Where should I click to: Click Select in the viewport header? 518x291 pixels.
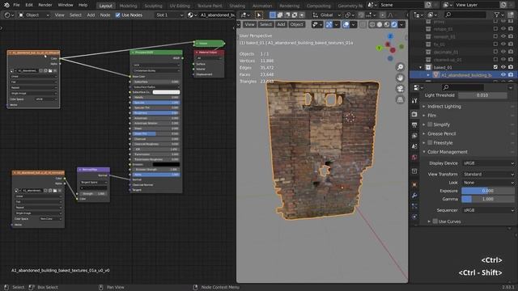(x=265, y=24)
